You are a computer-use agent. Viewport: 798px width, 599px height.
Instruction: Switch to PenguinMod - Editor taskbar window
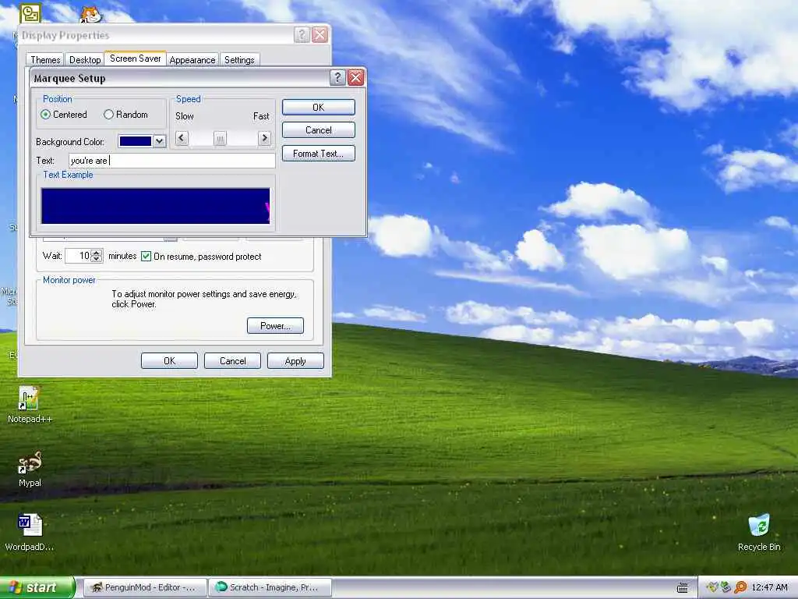(144, 588)
